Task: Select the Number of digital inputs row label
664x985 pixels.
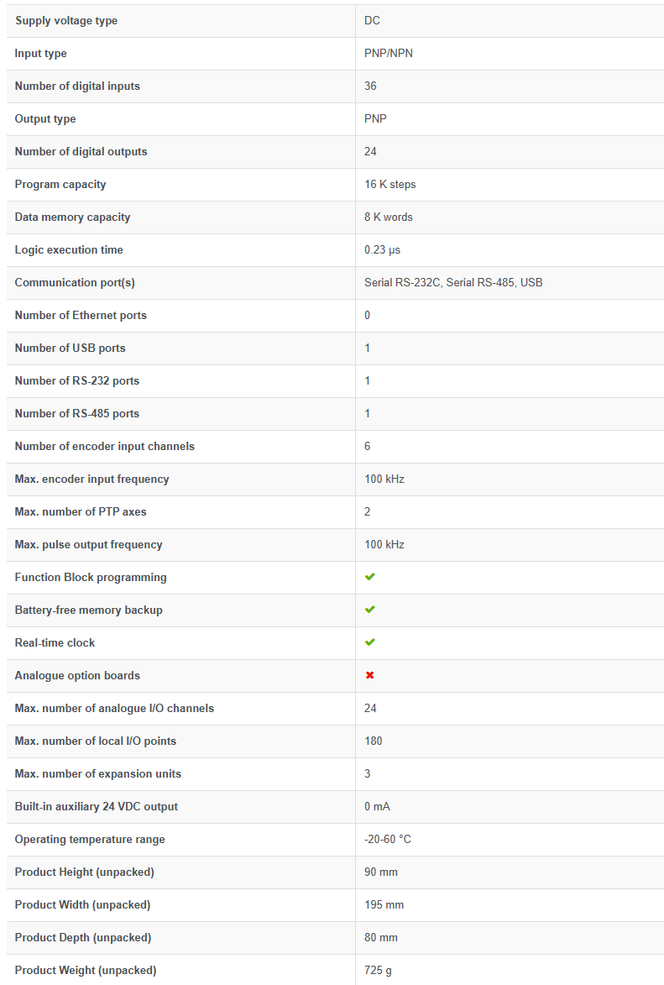Action: pos(77,86)
